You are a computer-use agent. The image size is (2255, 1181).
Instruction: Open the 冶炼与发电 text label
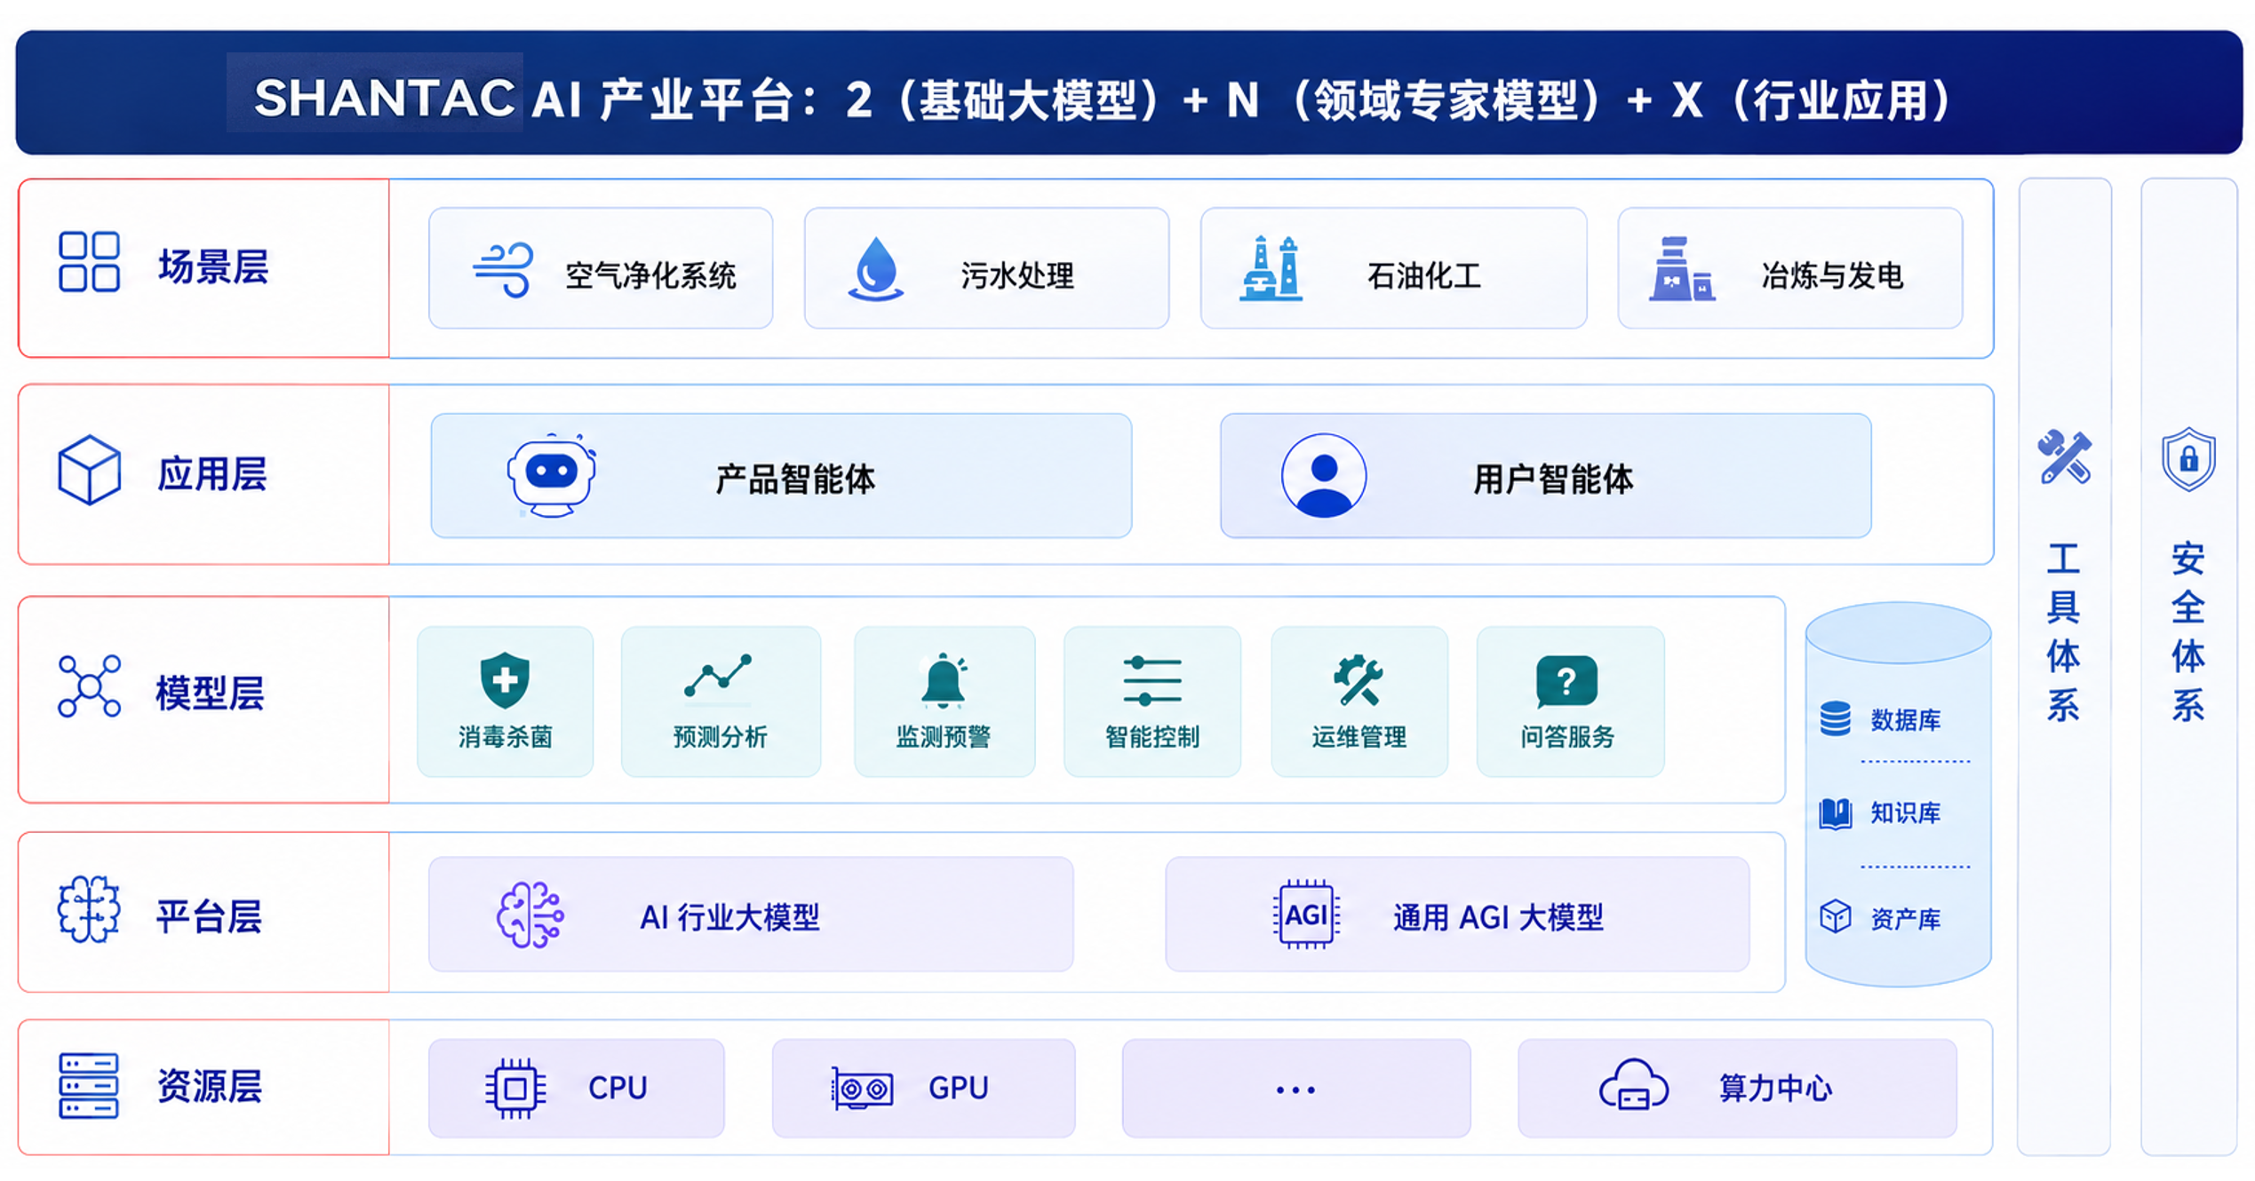tap(1832, 275)
